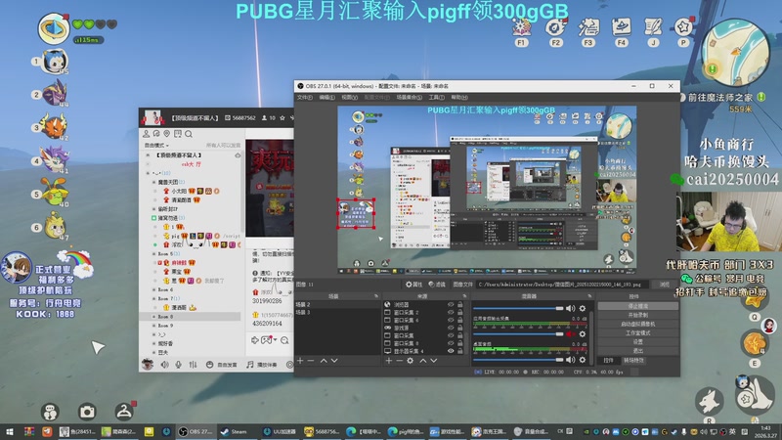Remove selected scene with the minus button

pos(311,360)
